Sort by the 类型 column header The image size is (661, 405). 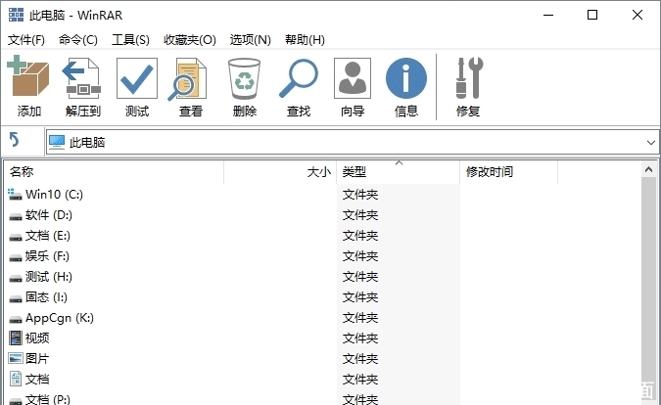(x=398, y=172)
